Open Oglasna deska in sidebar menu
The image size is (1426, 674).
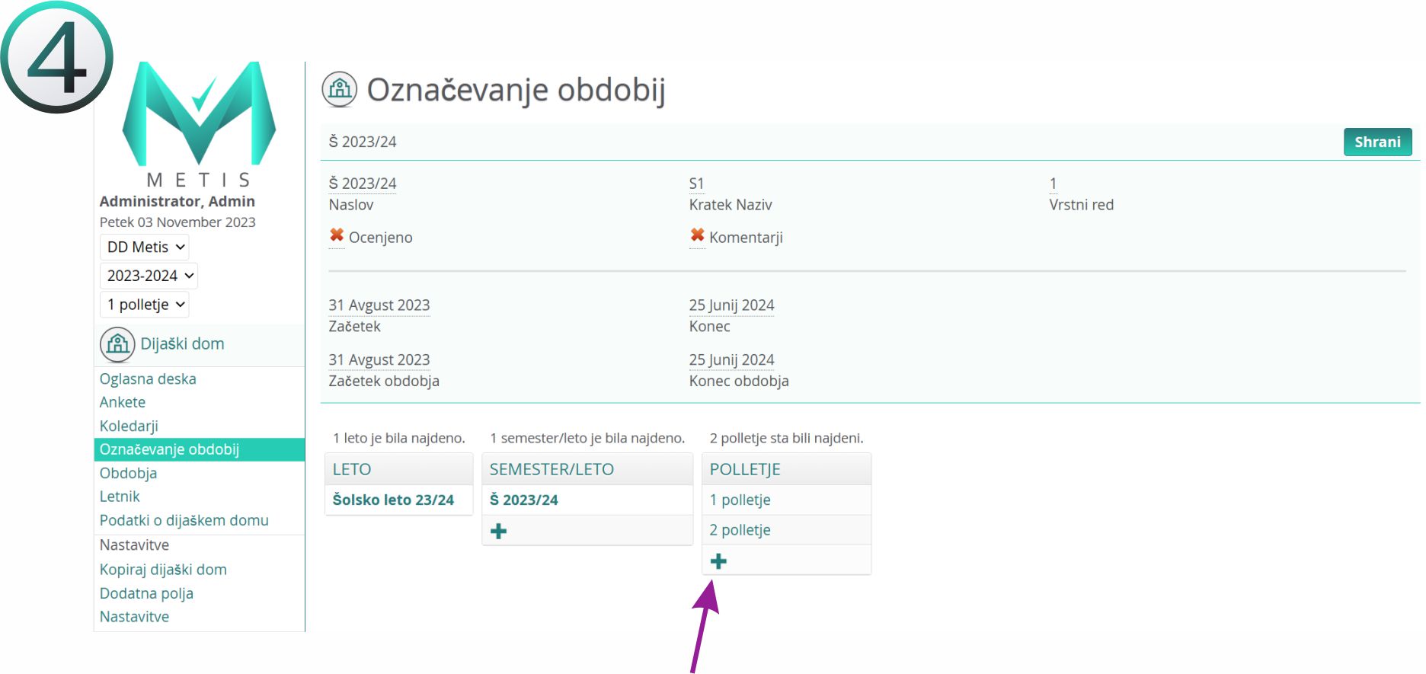(x=148, y=379)
